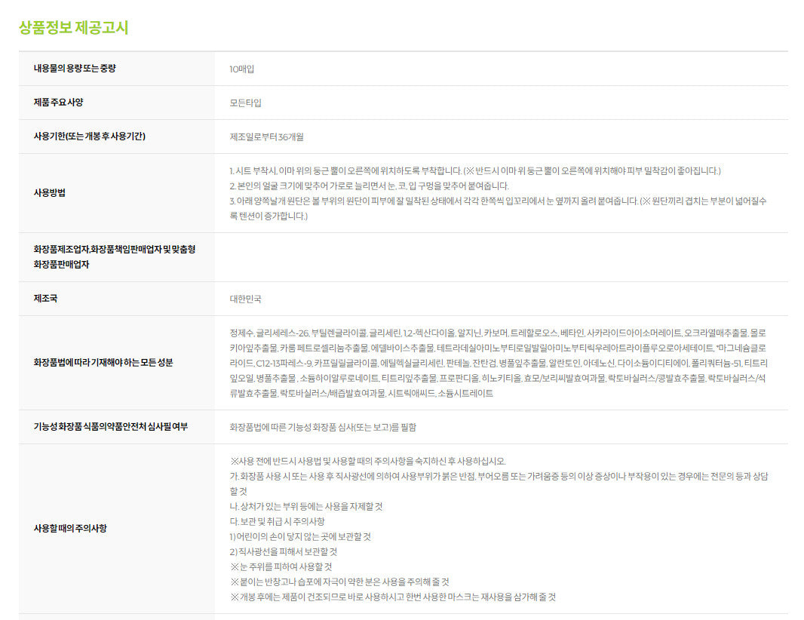This screenshot has width=804, height=620.
Task: Select the 제조국 row label
Action: [x=45, y=299]
